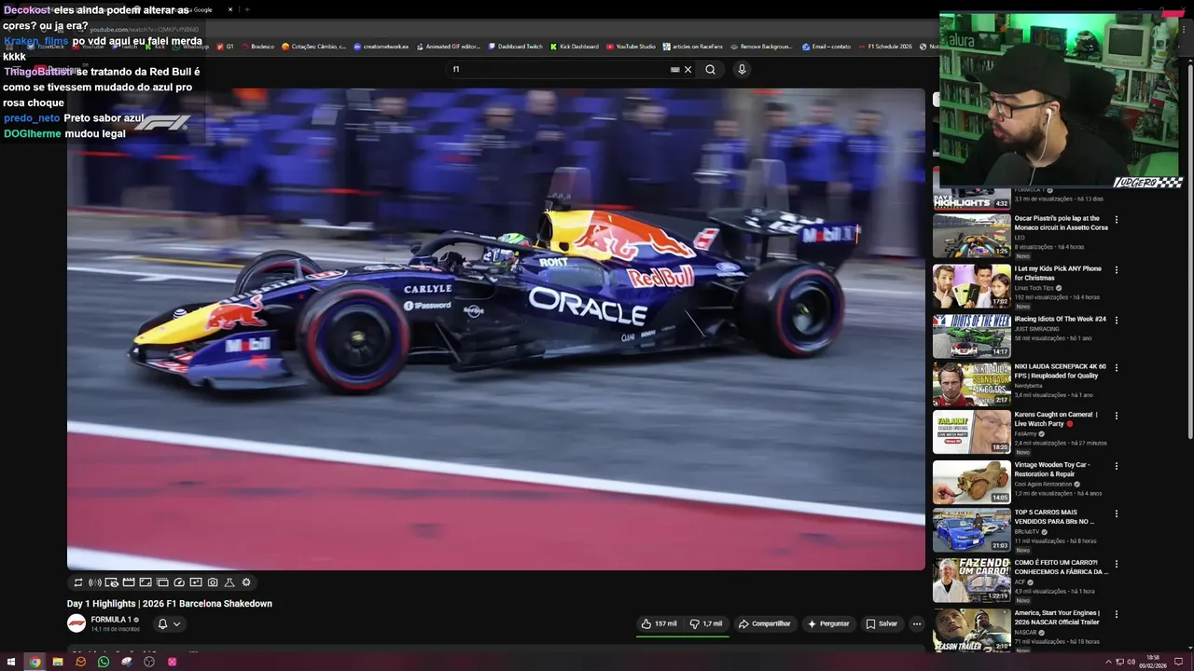The width and height of the screenshot is (1194, 671).
Task: Open America, Start Your Engines NASCAR title
Action: point(1057,617)
